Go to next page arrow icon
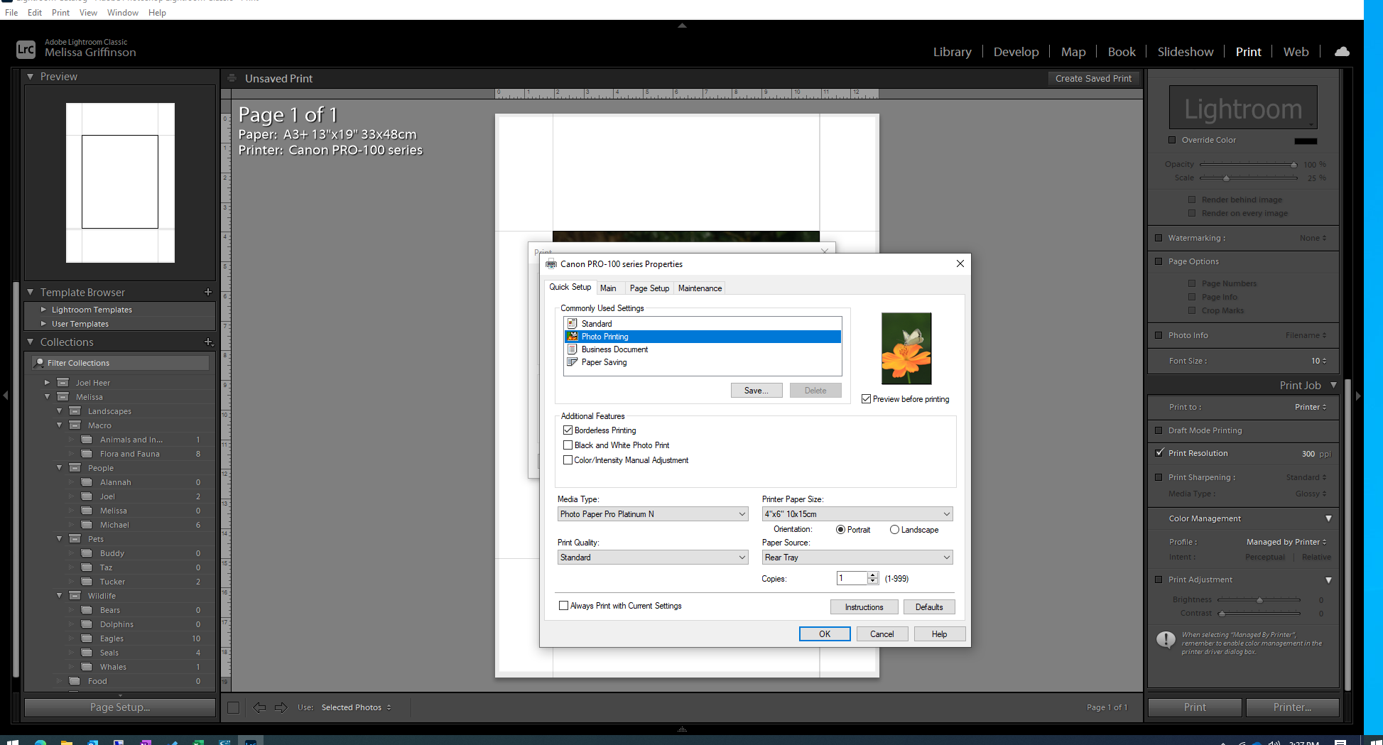Viewport: 1383px width, 745px height. (281, 707)
